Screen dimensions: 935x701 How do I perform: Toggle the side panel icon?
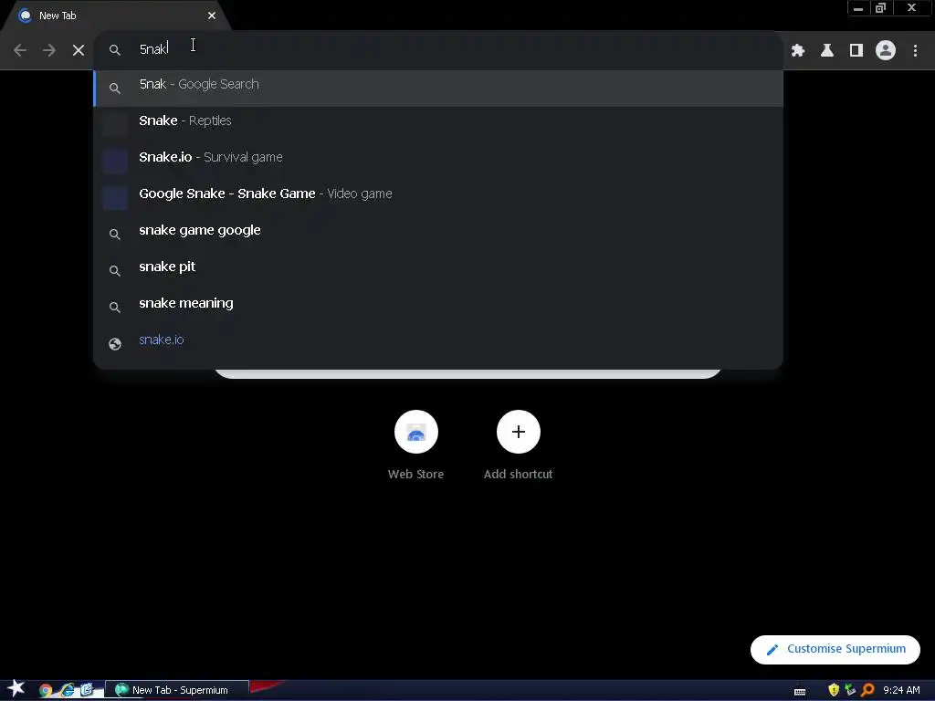(856, 50)
